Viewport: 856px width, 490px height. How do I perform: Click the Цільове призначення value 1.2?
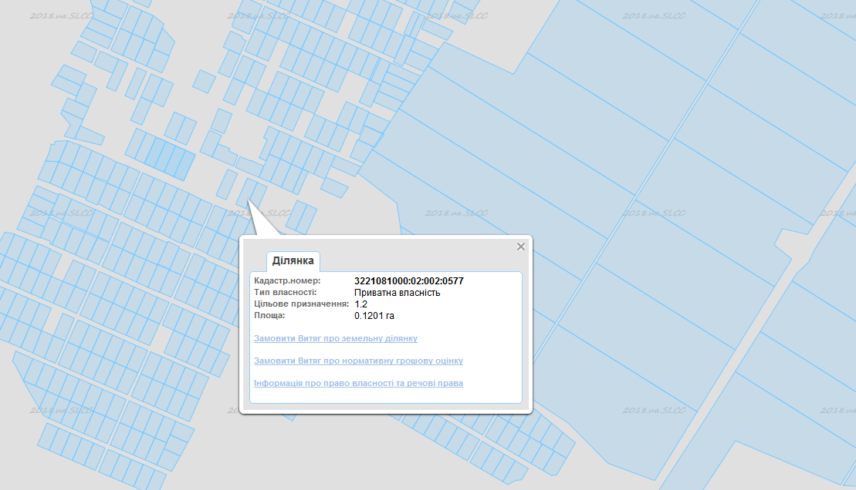pyautogui.click(x=360, y=304)
